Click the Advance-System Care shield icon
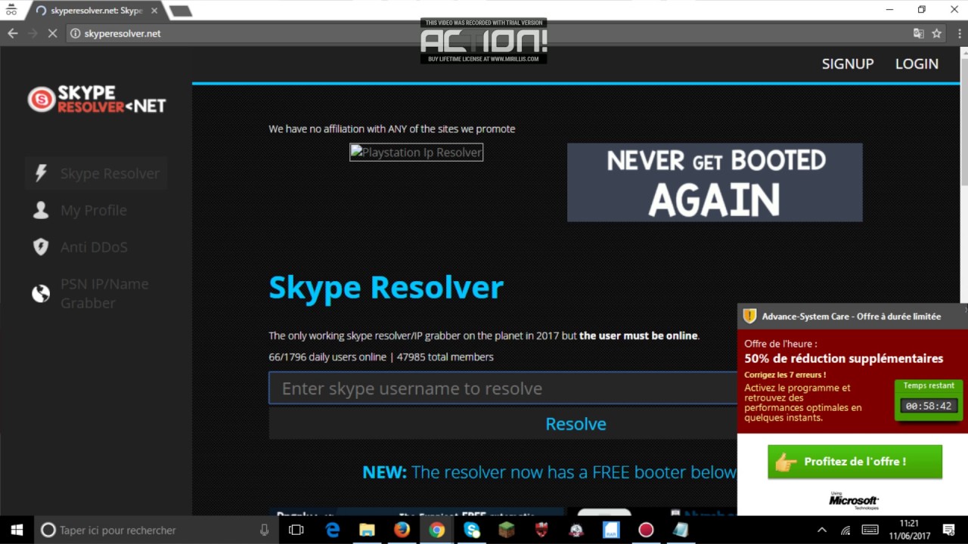 click(749, 316)
